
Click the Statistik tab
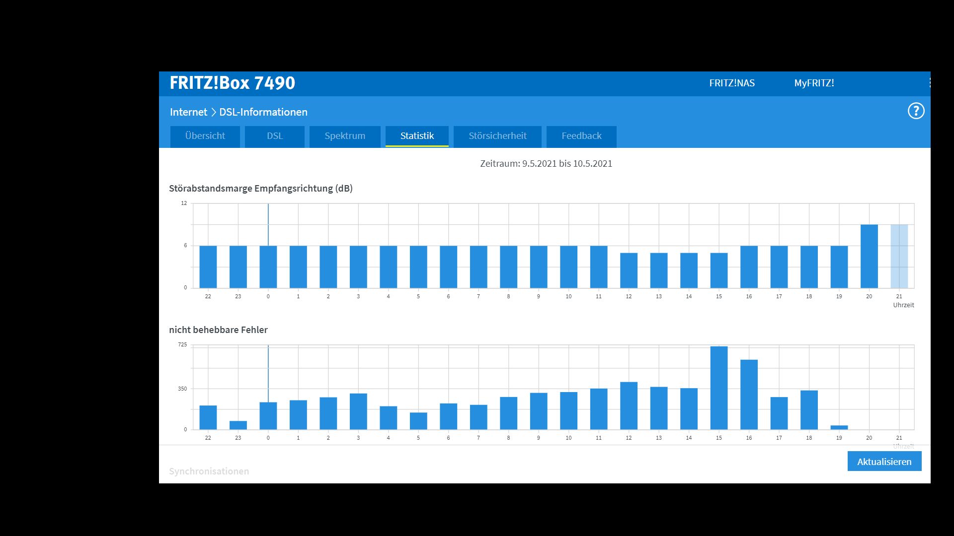pos(417,136)
